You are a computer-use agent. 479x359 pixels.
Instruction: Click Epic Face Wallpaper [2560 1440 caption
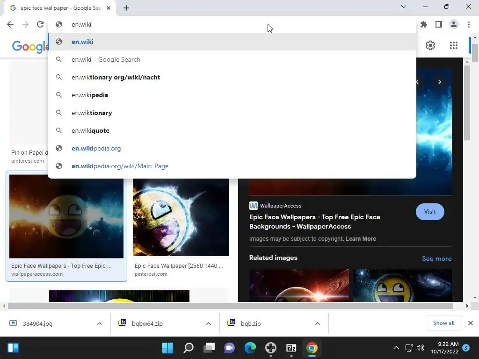[179, 266]
